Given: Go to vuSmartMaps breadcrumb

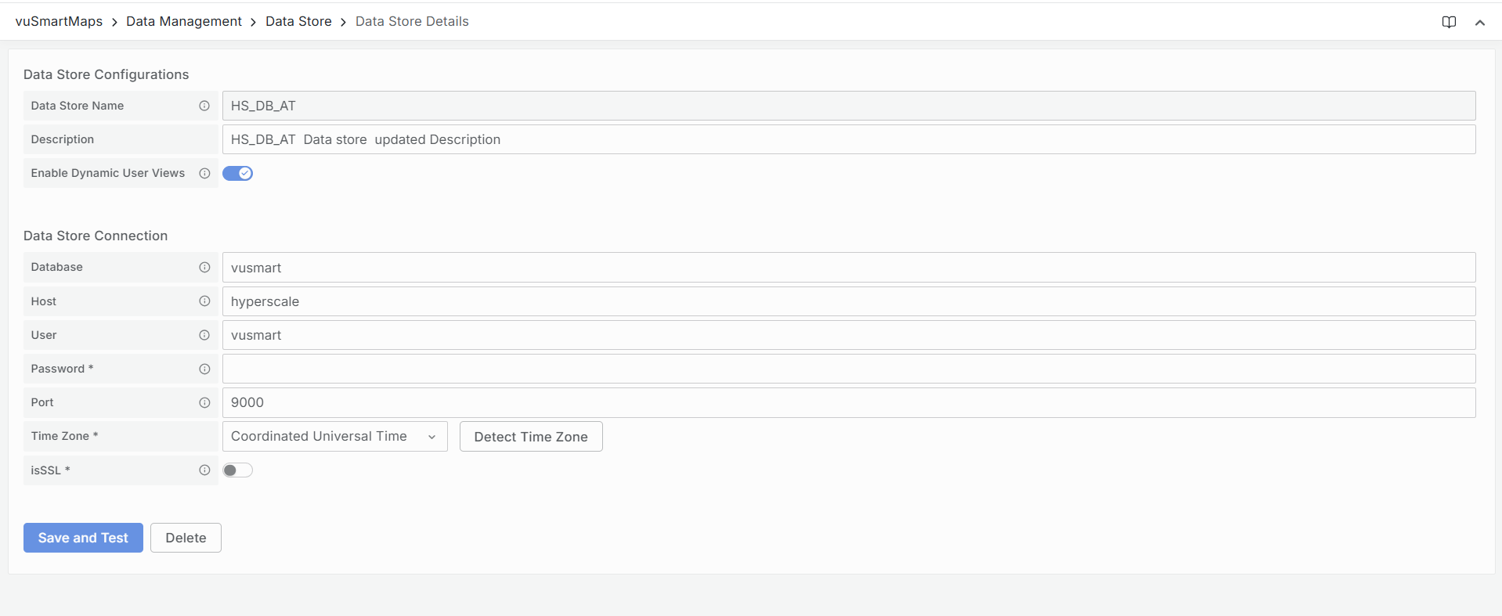Looking at the screenshot, I should click(59, 21).
